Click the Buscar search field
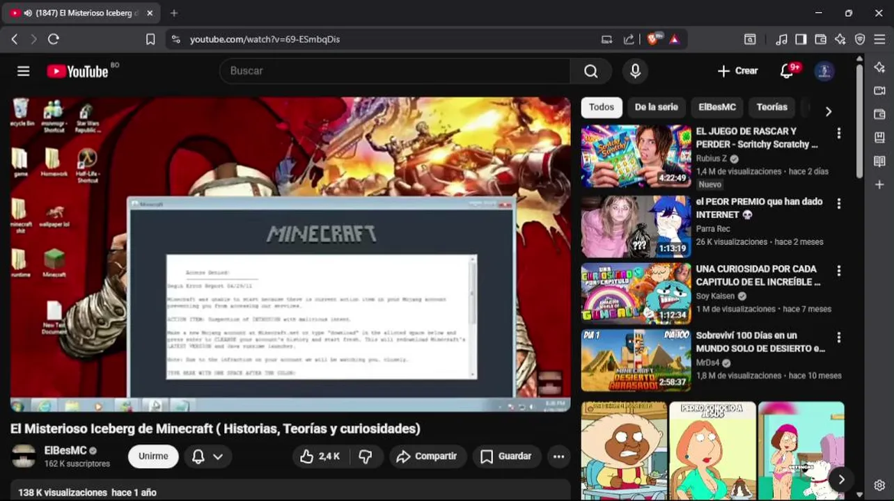Viewport: 894px width, 501px height. coord(395,71)
